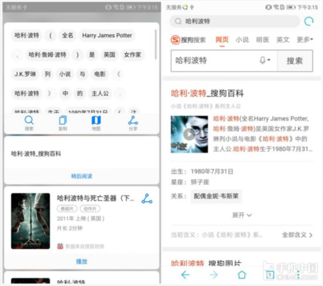Viewport: 323px width, 286px height.
Task: Open the 哈利·波特_搜狗百科 result link
Action: pyautogui.click(x=207, y=93)
